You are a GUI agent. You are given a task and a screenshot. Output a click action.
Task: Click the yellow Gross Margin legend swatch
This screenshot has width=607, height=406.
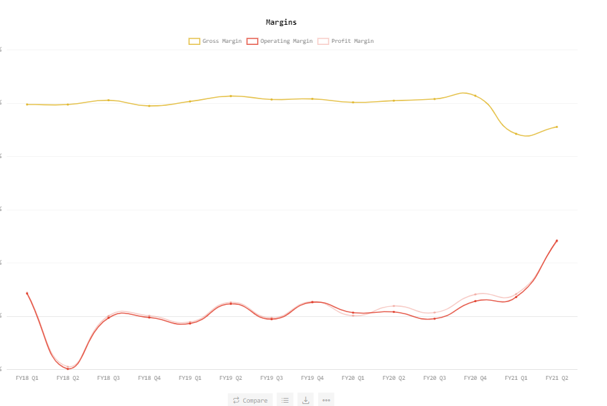(x=194, y=42)
